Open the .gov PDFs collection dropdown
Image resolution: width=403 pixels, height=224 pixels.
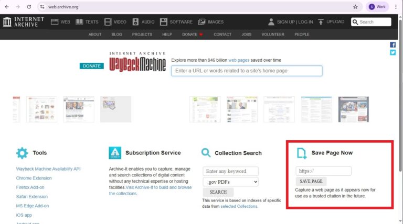pos(230,182)
